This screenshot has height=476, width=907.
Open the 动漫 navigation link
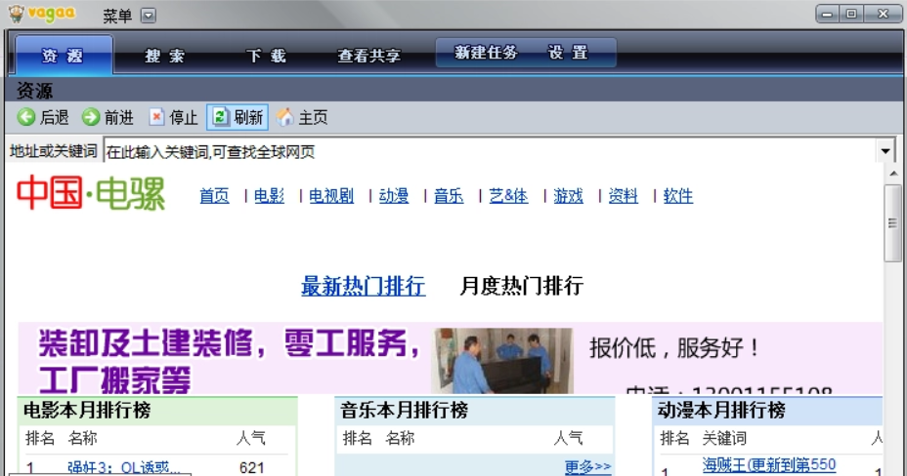point(393,196)
